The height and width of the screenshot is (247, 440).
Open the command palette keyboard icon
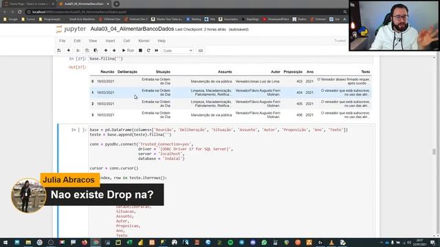click(x=201, y=50)
